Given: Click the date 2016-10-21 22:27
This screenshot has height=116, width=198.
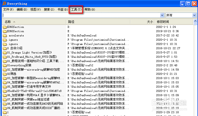Looking at the screenshot, I should pos(168,48).
